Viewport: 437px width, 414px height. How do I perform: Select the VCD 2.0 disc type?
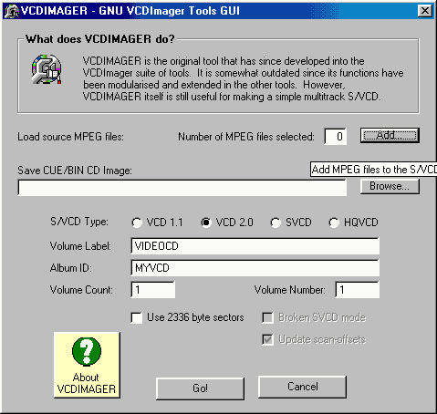tap(206, 223)
